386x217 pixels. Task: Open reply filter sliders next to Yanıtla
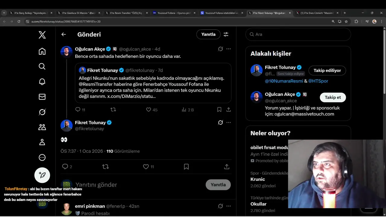click(226, 34)
